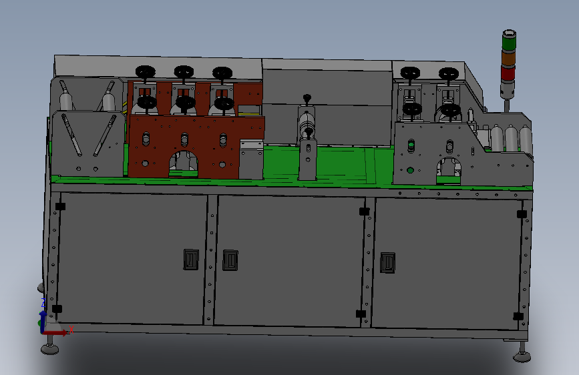579x375 pixels.
Task: Select the left cabinet door latch handle
Action: point(191,260)
